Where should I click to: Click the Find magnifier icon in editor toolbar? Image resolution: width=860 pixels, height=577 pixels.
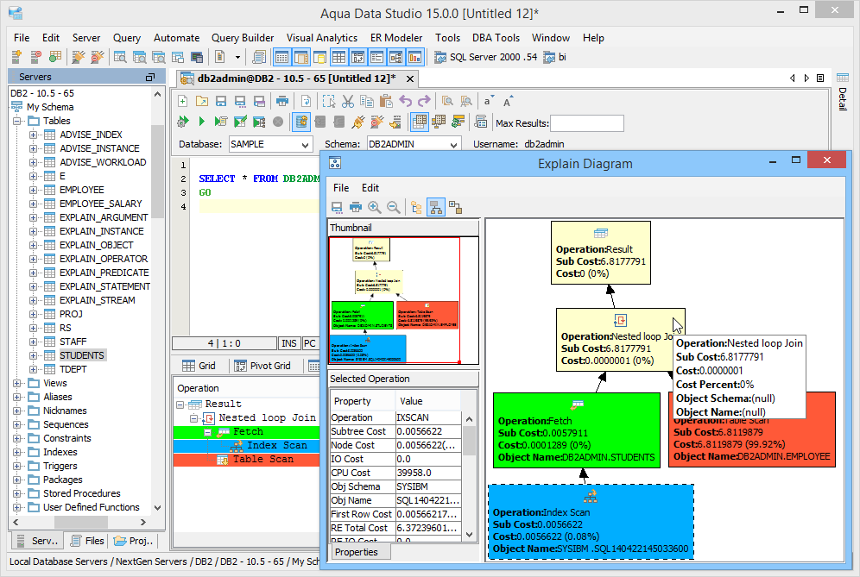pyautogui.click(x=447, y=102)
